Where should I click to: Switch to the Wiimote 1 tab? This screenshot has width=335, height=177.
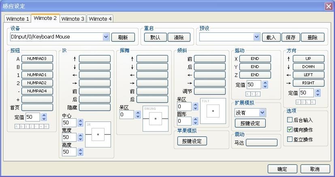point(17,19)
